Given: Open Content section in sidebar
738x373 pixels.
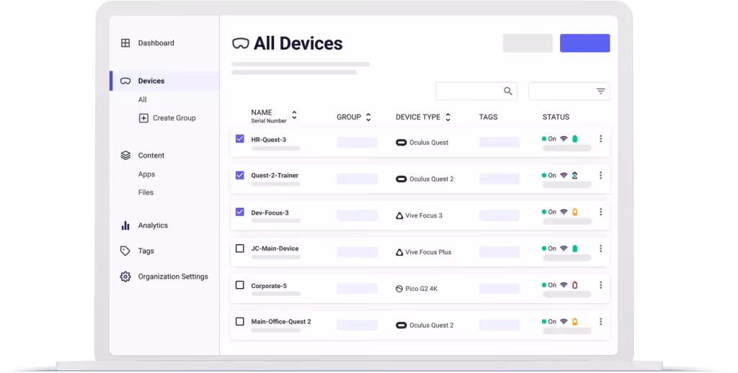Looking at the screenshot, I should [x=151, y=156].
